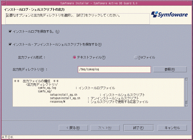Click the disabled 次へ(N) button

105,128
